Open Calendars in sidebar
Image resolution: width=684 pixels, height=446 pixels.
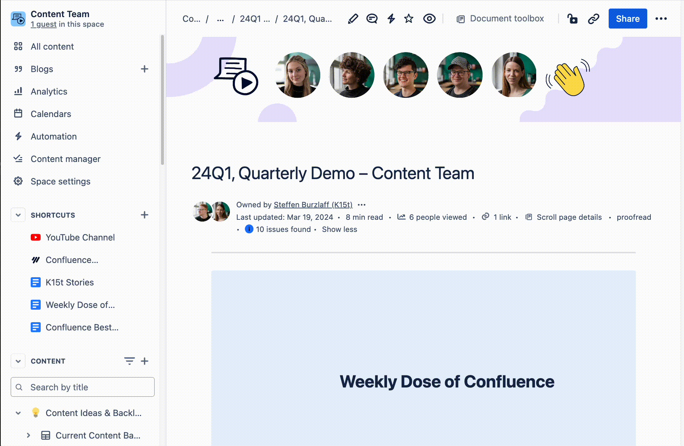(x=51, y=114)
